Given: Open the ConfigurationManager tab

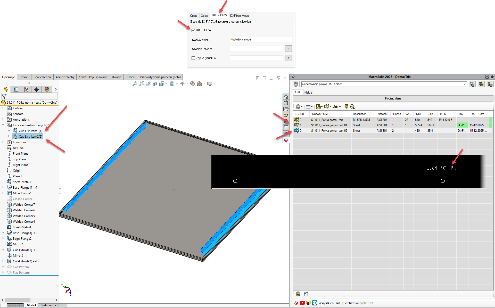Looking at the screenshot, I should tap(26, 89).
